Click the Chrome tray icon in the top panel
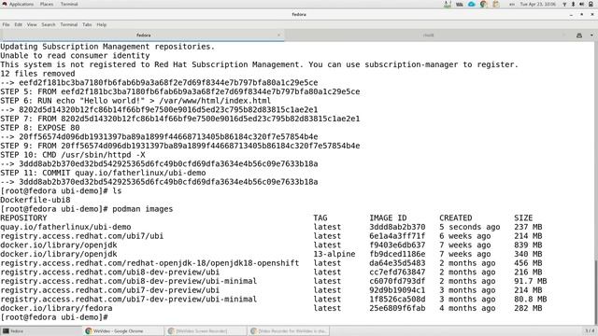 [484, 4]
